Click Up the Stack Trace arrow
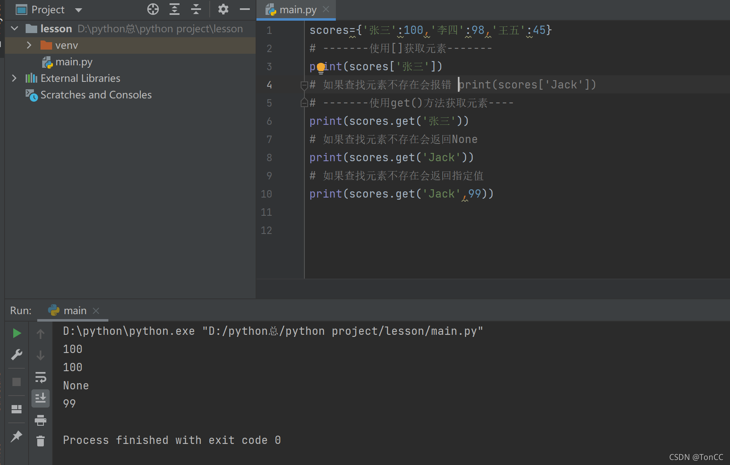Viewport: 730px width, 465px height. point(41,334)
